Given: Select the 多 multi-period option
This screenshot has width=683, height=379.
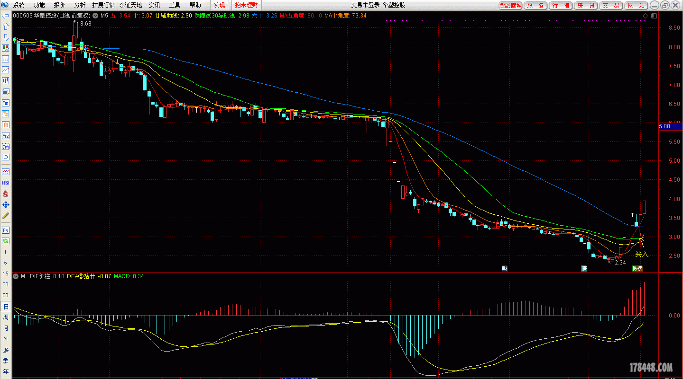Looking at the screenshot, I should point(6,350).
